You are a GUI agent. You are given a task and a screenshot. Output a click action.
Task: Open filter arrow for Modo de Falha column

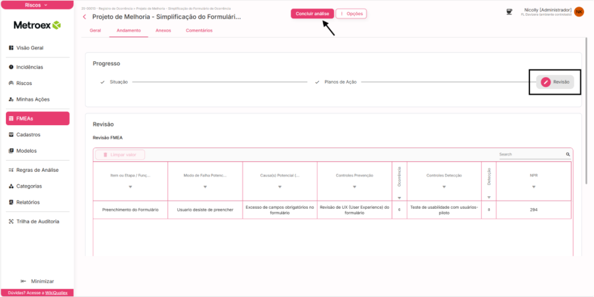tap(205, 187)
